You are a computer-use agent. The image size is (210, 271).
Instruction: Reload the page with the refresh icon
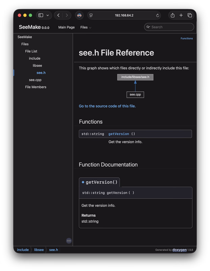coord(158,15)
